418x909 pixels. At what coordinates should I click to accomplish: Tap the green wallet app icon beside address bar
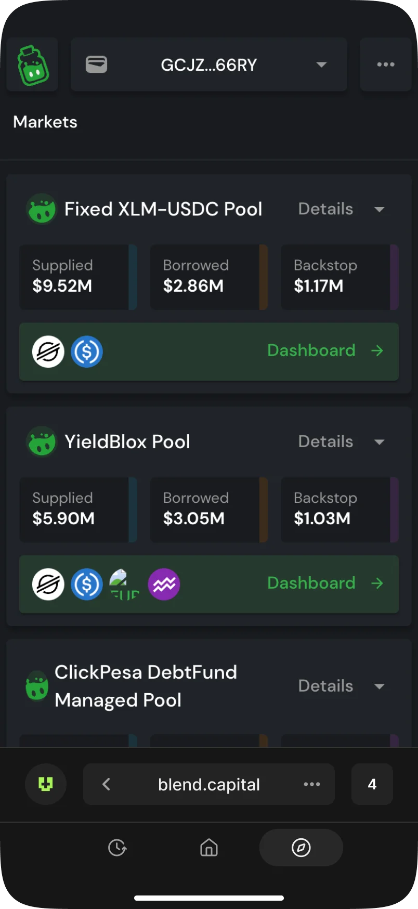[x=46, y=784]
